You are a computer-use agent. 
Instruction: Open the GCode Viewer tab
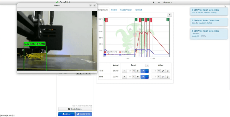126,10
